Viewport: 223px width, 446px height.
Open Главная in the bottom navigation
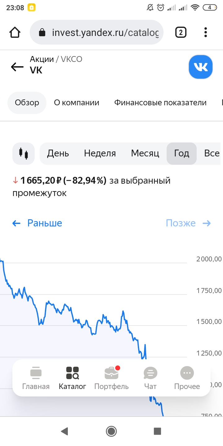click(x=36, y=378)
